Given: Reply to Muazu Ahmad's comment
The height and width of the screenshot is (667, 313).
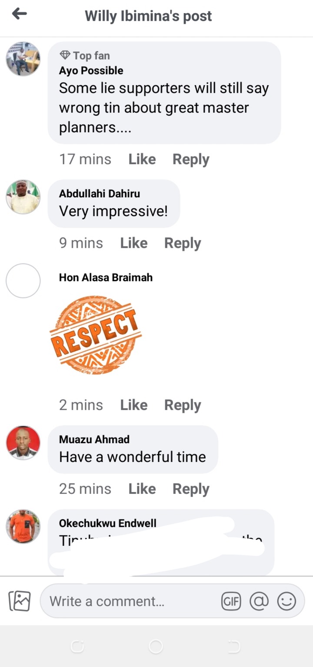Looking at the screenshot, I should [x=191, y=489].
